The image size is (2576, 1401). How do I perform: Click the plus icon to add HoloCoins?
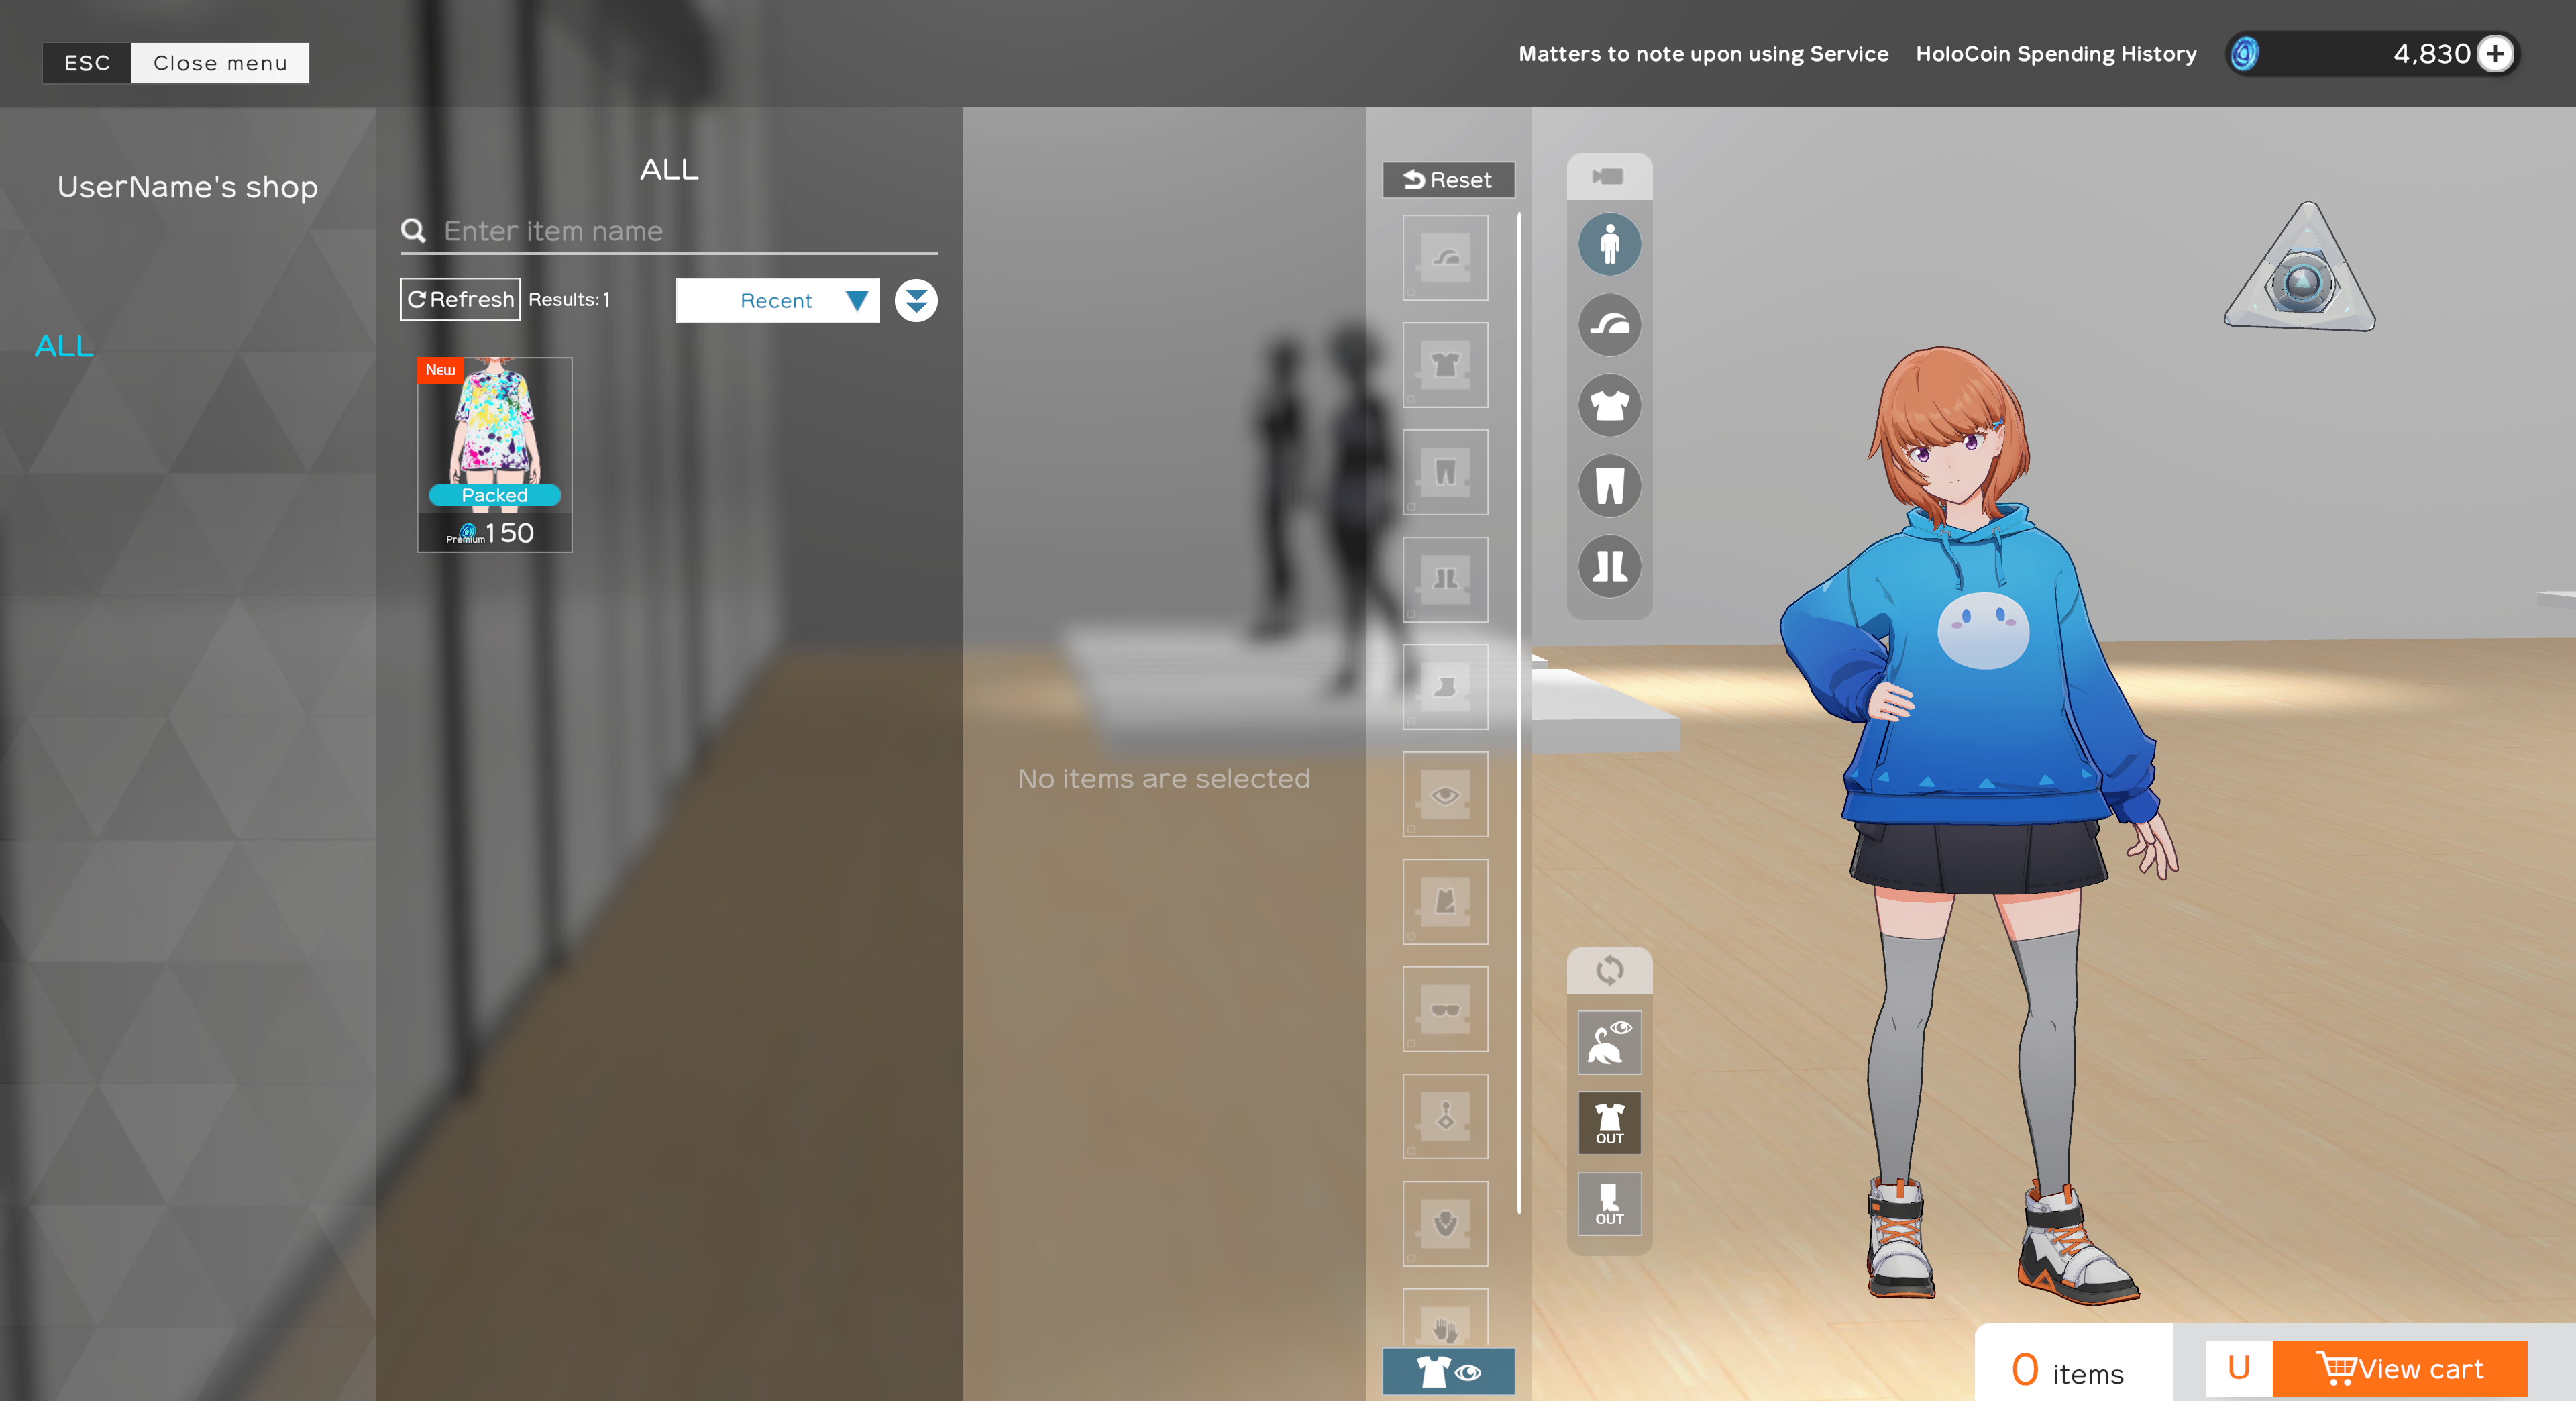tap(2496, 54)
